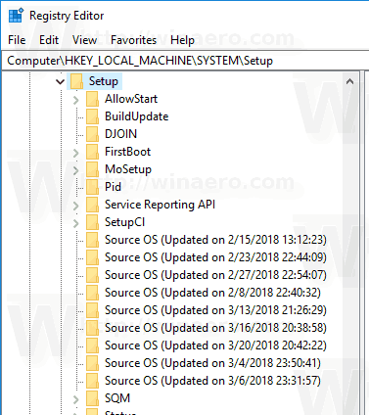Click the Service Reporting API folder icon
The height and width of the screenshot is (415, 369).
coord(92,205)
